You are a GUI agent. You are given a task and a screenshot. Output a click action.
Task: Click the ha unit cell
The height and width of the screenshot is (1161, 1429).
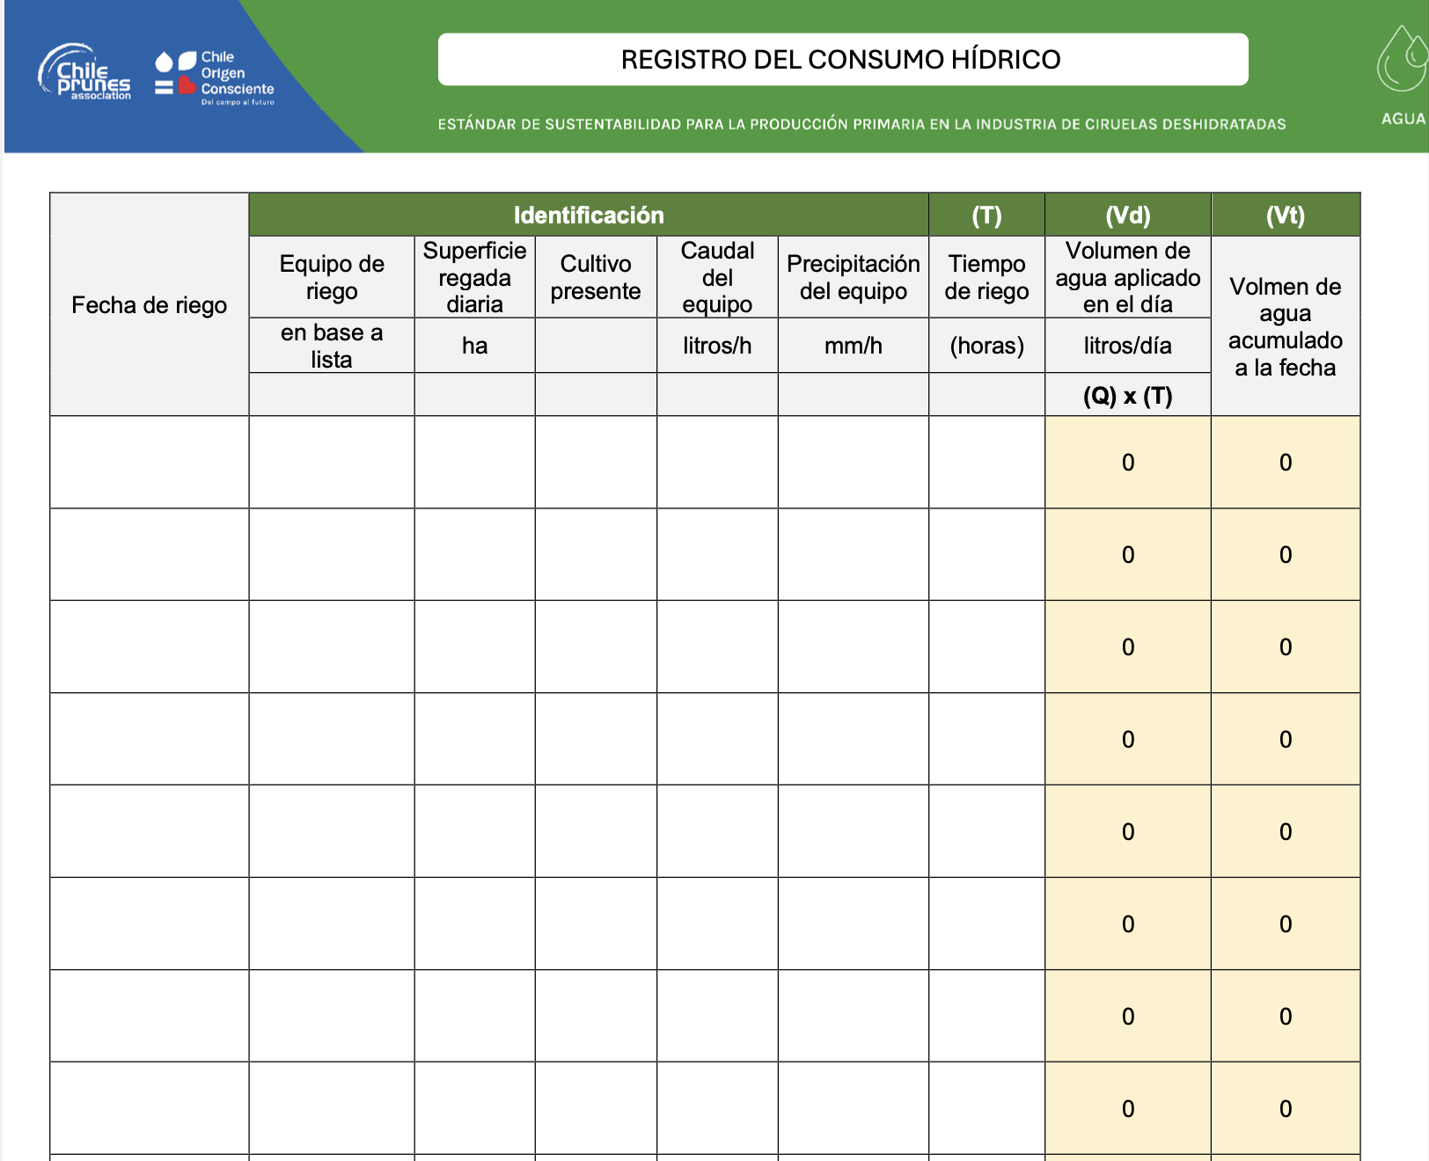click(475, 346)
